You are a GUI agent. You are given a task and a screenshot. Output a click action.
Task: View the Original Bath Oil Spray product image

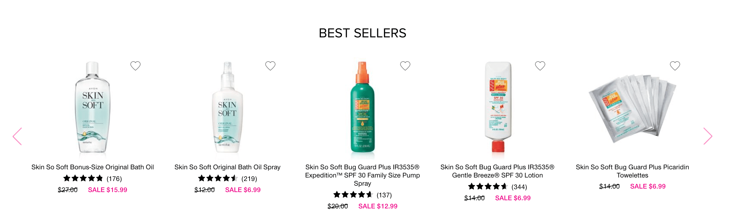point(227,107)
